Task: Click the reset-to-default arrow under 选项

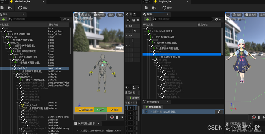Action: click(135, 31)
